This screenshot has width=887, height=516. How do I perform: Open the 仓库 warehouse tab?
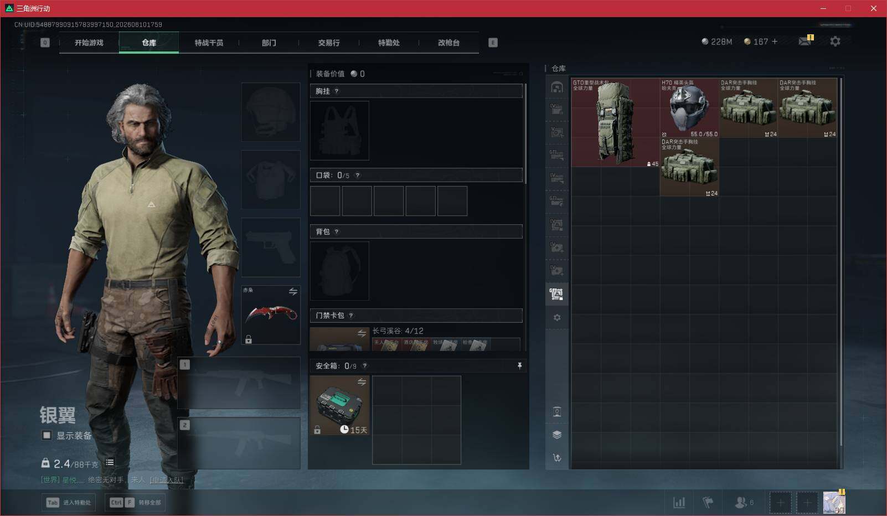click(149, 43)
